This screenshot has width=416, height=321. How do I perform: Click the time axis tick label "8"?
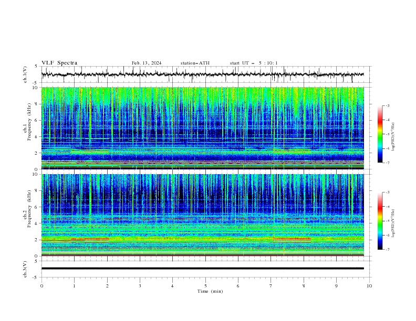[x=304, y=286]
